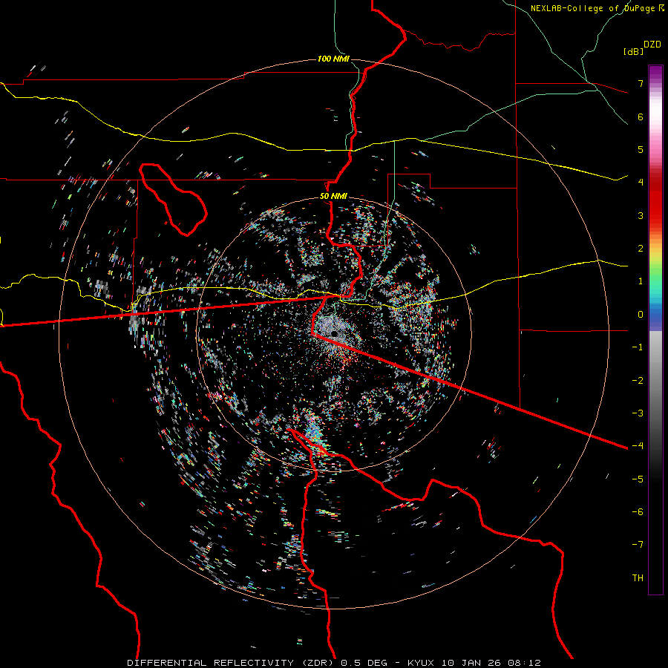Click the purple top of the color bar
668x668 pixels.
click(655, 73)
